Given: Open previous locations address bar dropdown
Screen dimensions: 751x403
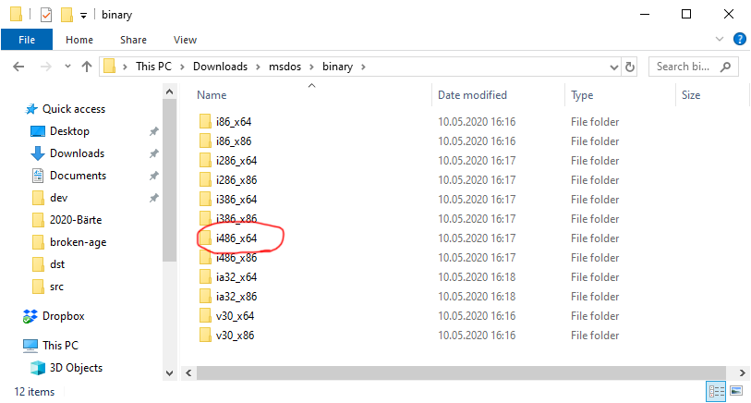Looking at the screenshot, I should pos(614,67).
